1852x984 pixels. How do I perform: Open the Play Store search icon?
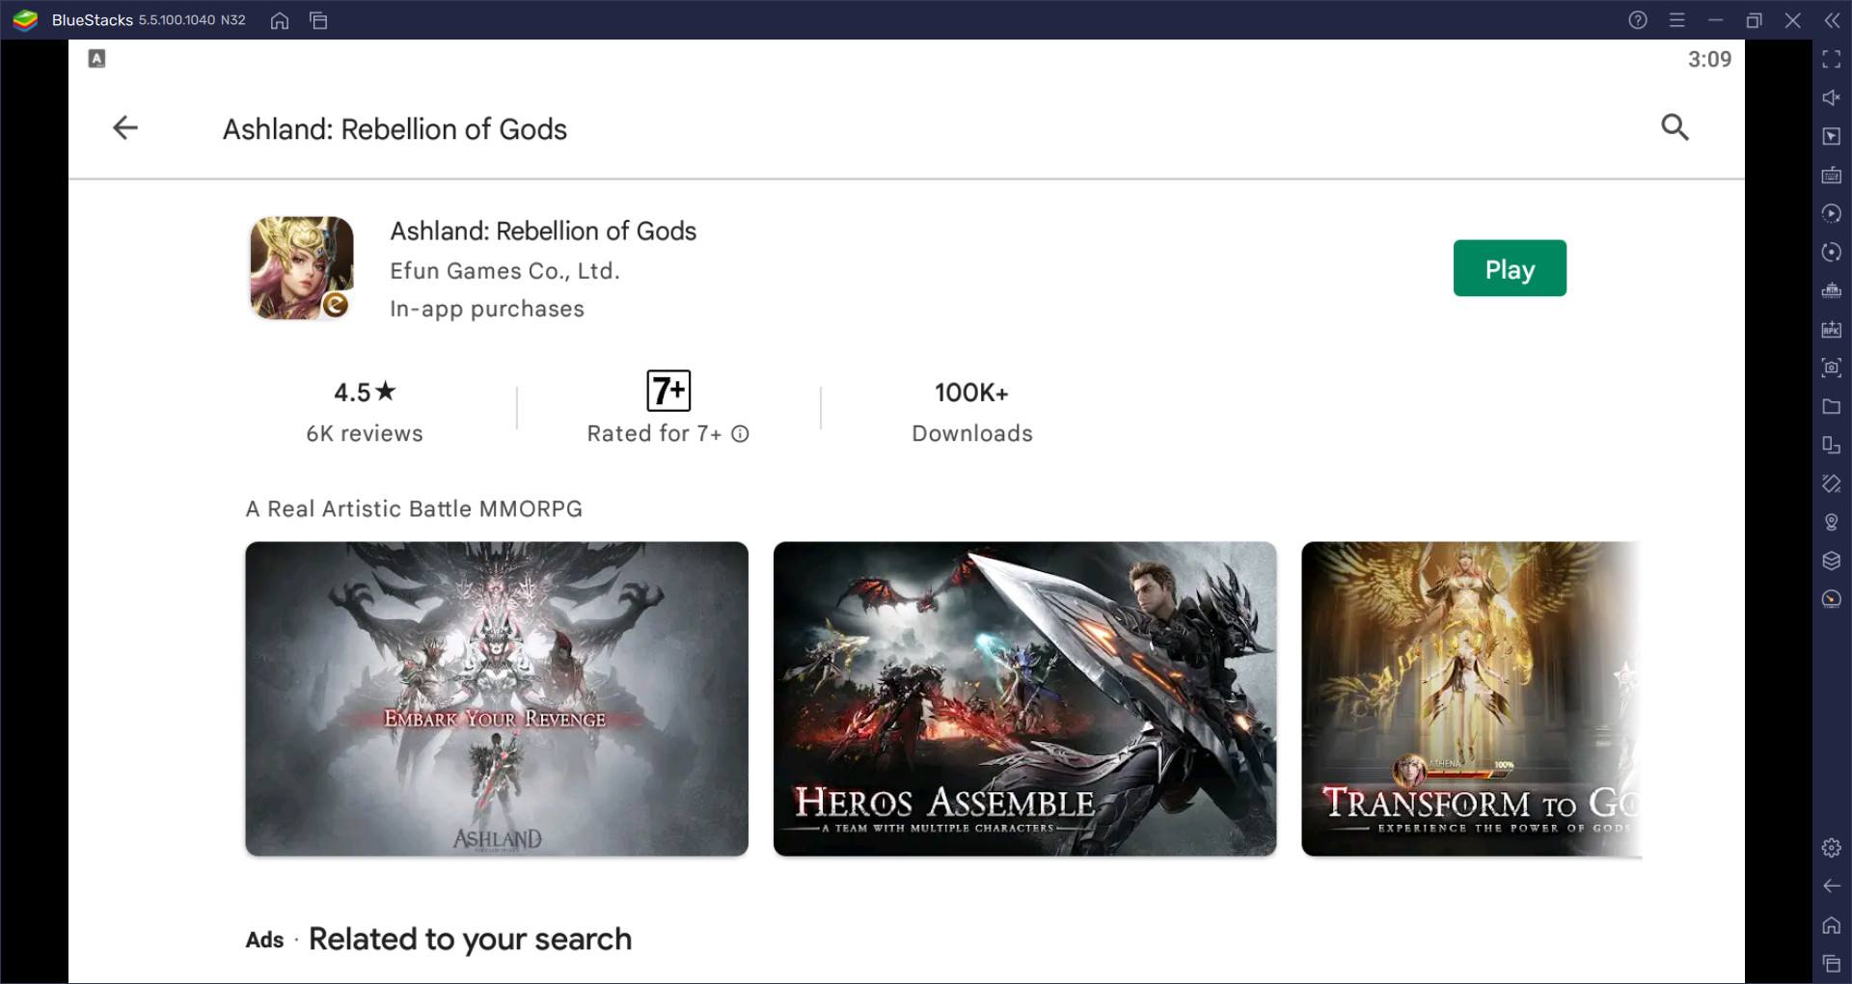(1675, 127)
